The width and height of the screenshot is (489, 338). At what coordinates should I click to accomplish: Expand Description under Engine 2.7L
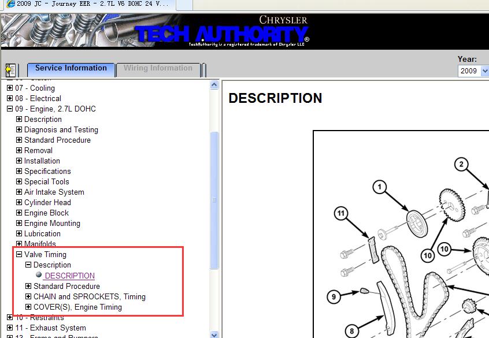pos(19,119)
